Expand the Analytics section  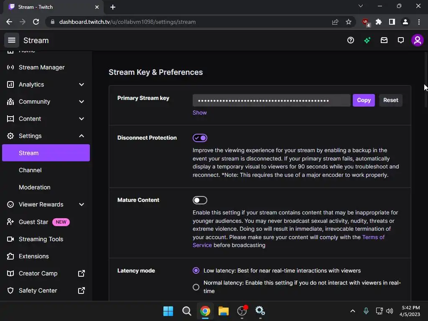pos(82,84)
